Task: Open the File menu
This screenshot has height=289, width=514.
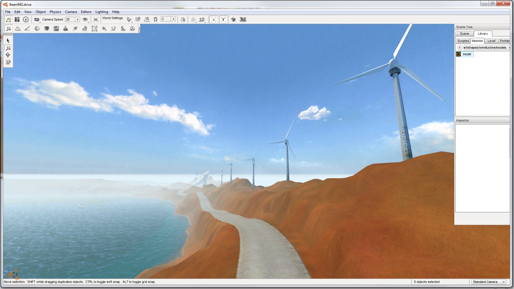Action: click(8, 12)
